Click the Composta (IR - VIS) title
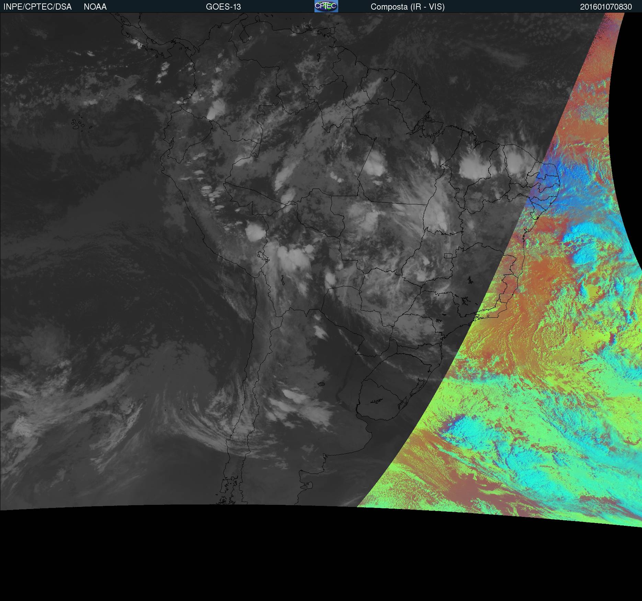 point(408,7)
